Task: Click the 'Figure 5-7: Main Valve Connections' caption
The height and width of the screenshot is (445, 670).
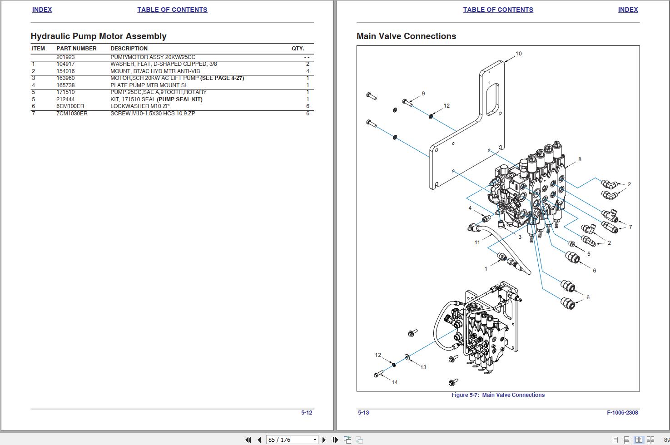Action: pyautogui.click(x=498, y=395)
